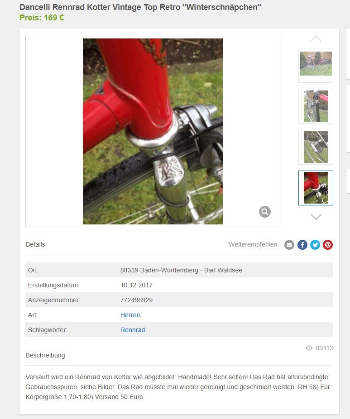
Task: Open the Herren category link
Action: [x=130, y=315]
